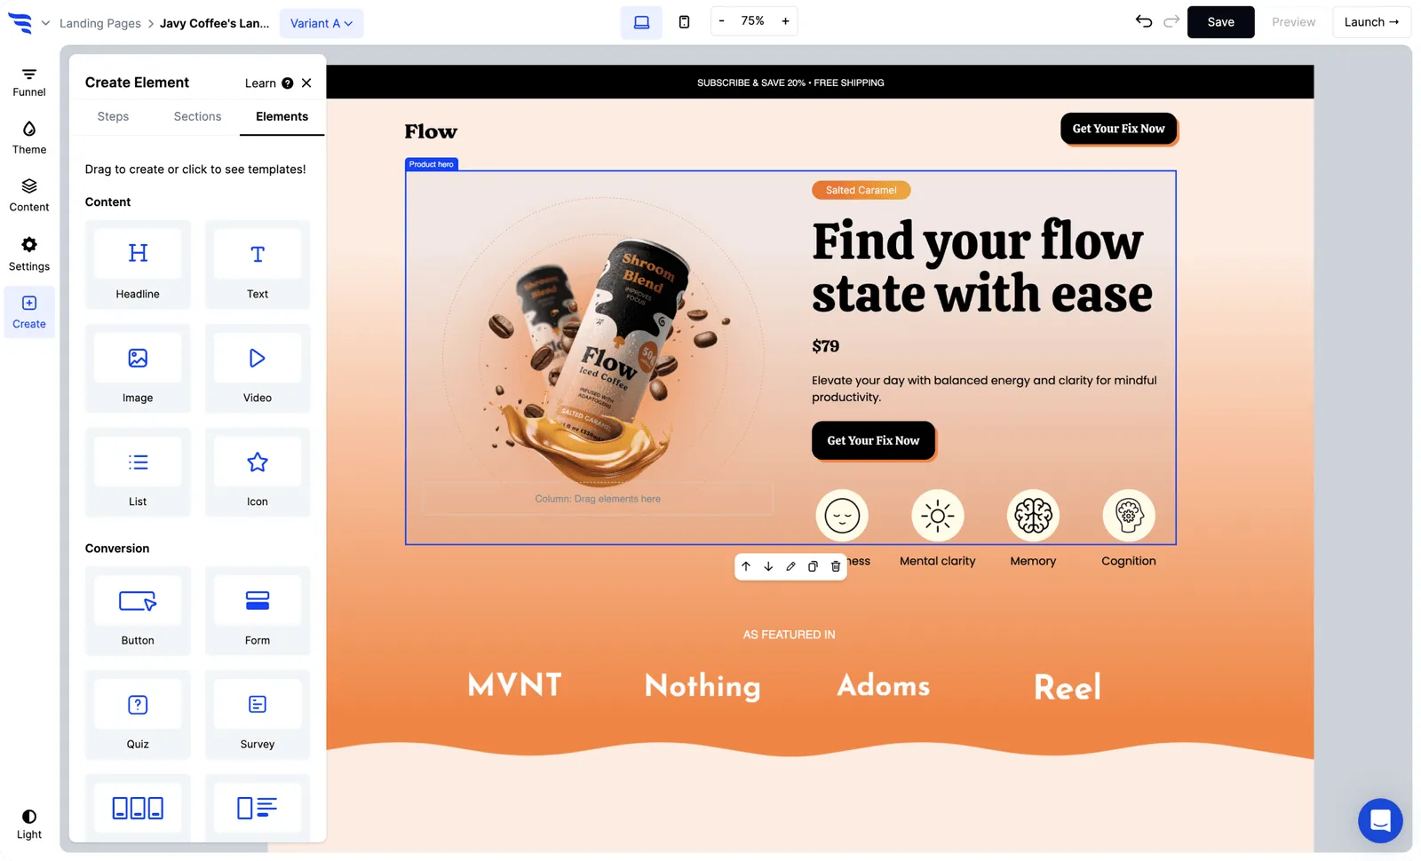Delete the Product hero section with trash icon
Screen dimensions: 1421x861
point(835,566)
